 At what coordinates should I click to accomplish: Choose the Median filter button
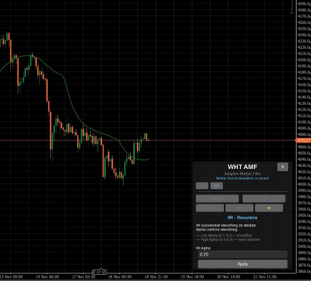[x=217, y=199]
